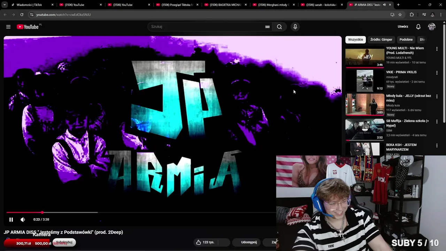Open VKIE - PRIMA VKILIS title link

click(401, 72)
